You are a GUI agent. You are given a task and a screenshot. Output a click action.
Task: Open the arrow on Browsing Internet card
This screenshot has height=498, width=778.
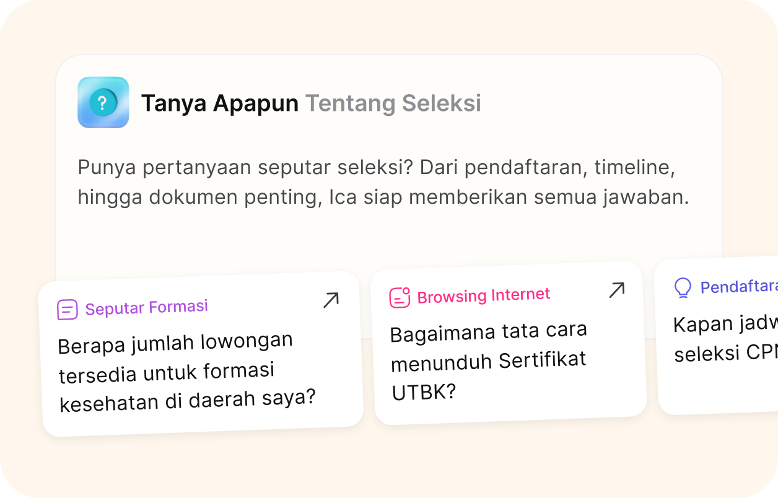pos(616,290)
